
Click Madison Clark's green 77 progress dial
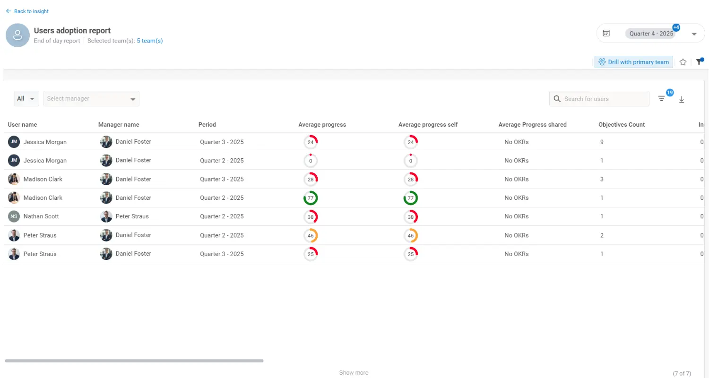pyautogui.click(x=311, y=198)
